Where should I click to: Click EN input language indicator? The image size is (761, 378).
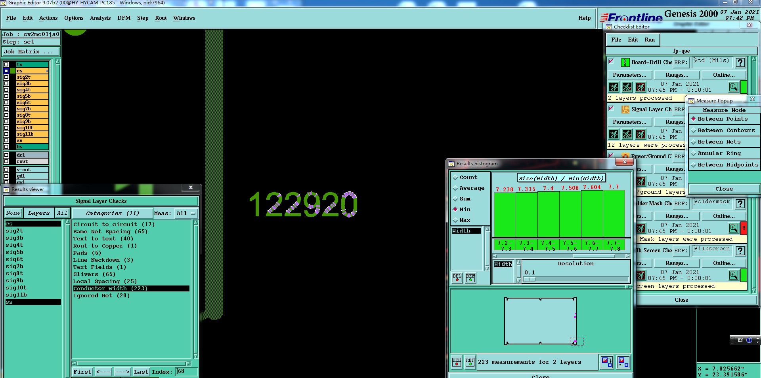coord(740,340)
